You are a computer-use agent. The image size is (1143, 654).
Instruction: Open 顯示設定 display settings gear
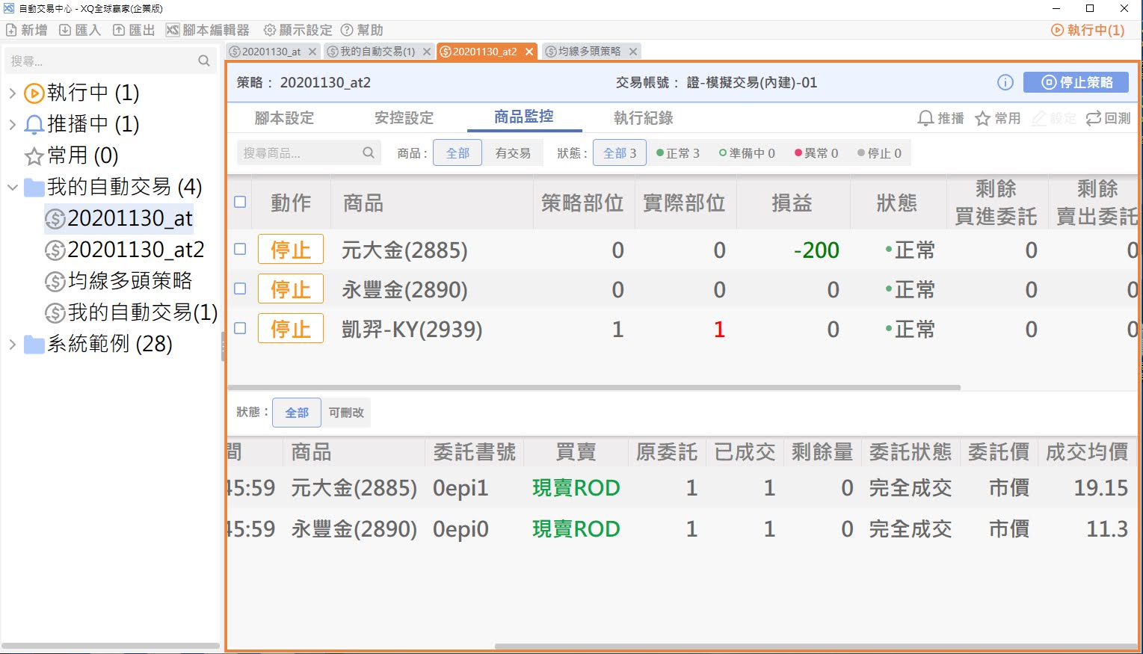270,30
